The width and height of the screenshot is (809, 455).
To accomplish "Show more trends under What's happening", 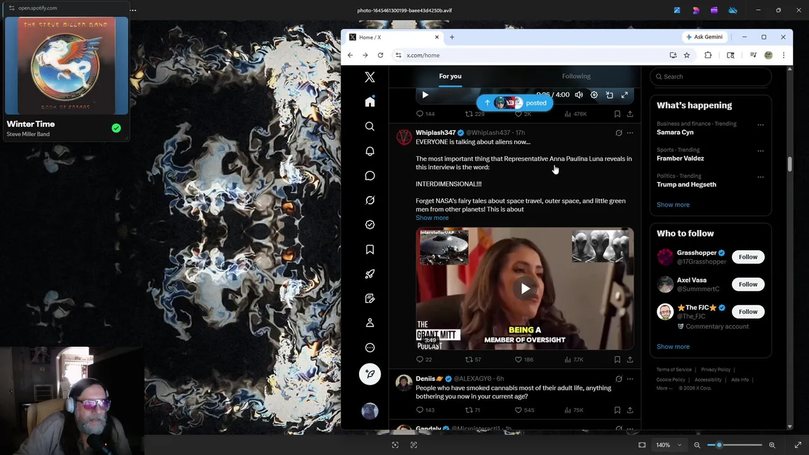I will click(673, 205).
